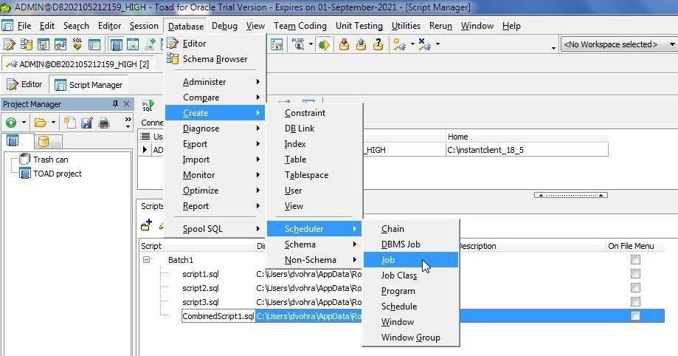Click the ADMIN connection plug icon

pos(11,64)
